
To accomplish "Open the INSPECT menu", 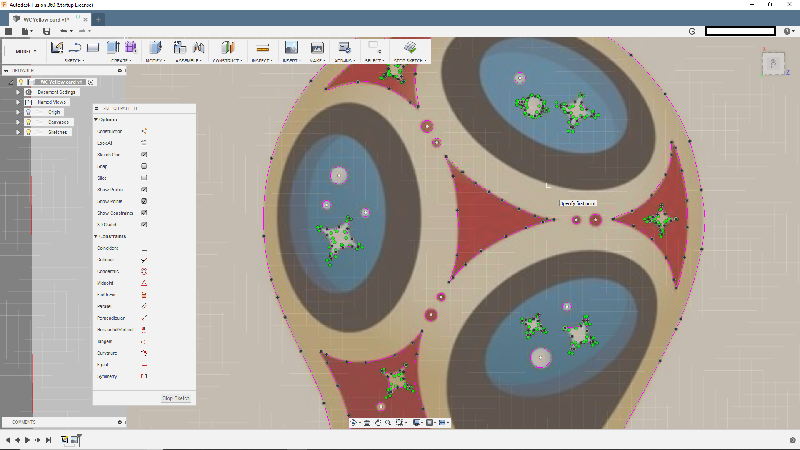I will (262, 61).
